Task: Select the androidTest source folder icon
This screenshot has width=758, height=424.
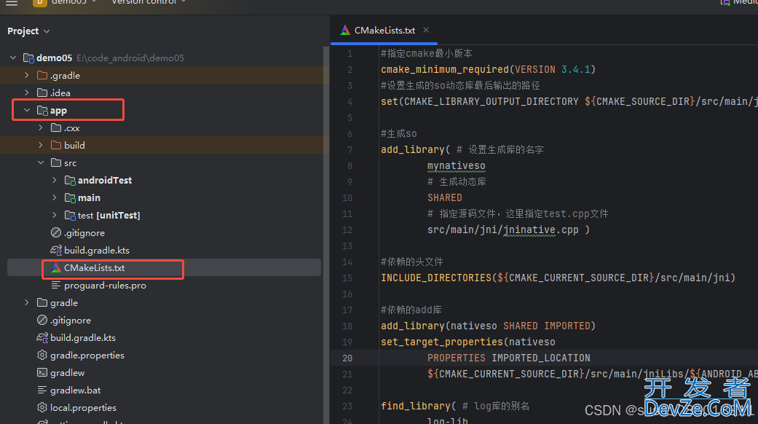Action: coord(70,181)
